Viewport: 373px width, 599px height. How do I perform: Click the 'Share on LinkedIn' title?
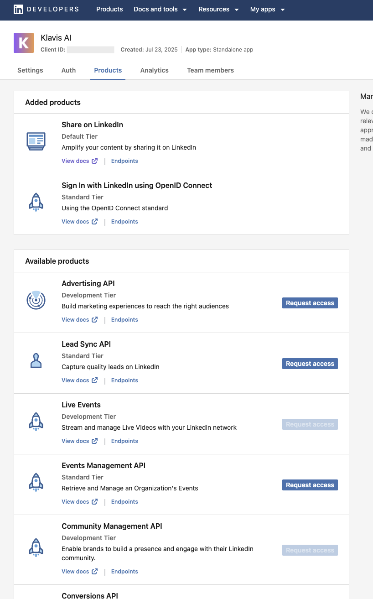click(92, 125)
